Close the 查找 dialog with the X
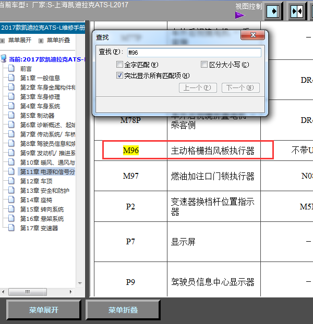This screenshot has width=313, height=324. coord(253,35)
